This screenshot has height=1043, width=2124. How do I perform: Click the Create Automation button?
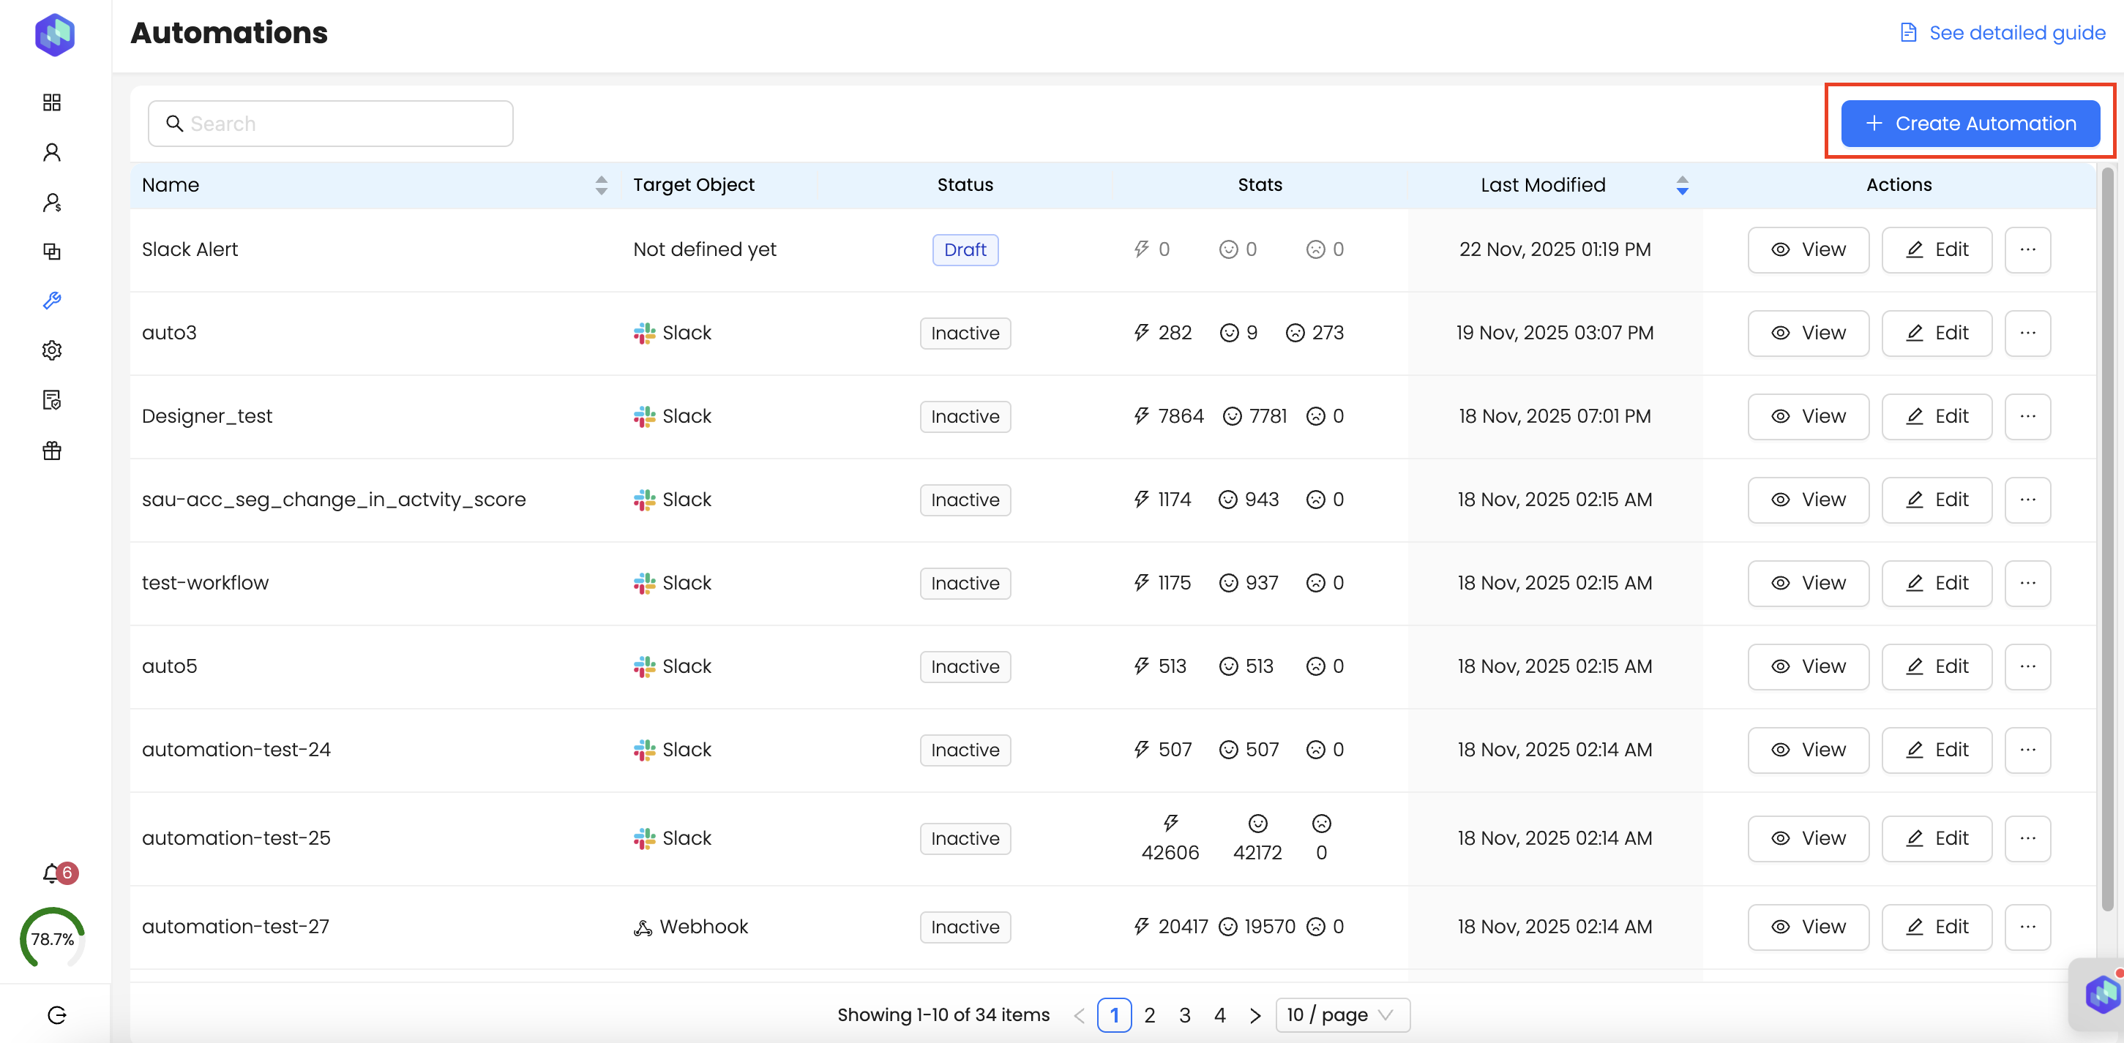click(1970, 124)
